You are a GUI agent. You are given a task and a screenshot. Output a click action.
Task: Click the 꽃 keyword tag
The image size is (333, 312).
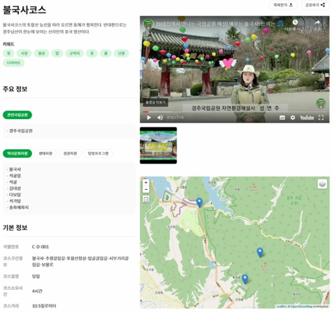[x=92, y=53]
